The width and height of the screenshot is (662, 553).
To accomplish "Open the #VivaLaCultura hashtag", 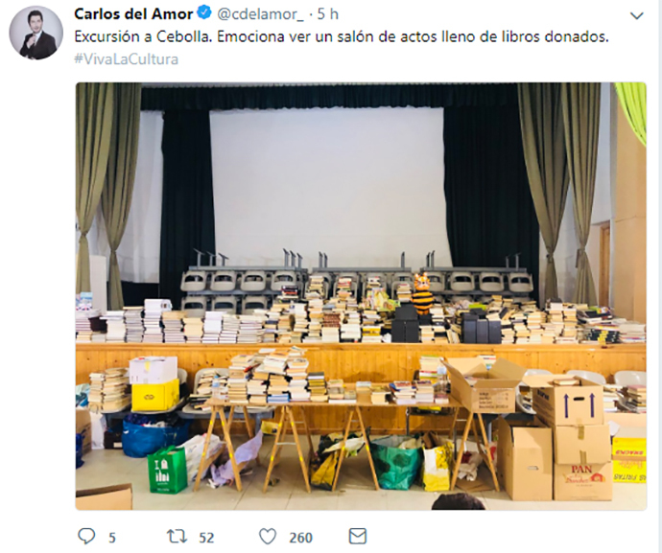I will pyautogui.click(x=127, y=59).
